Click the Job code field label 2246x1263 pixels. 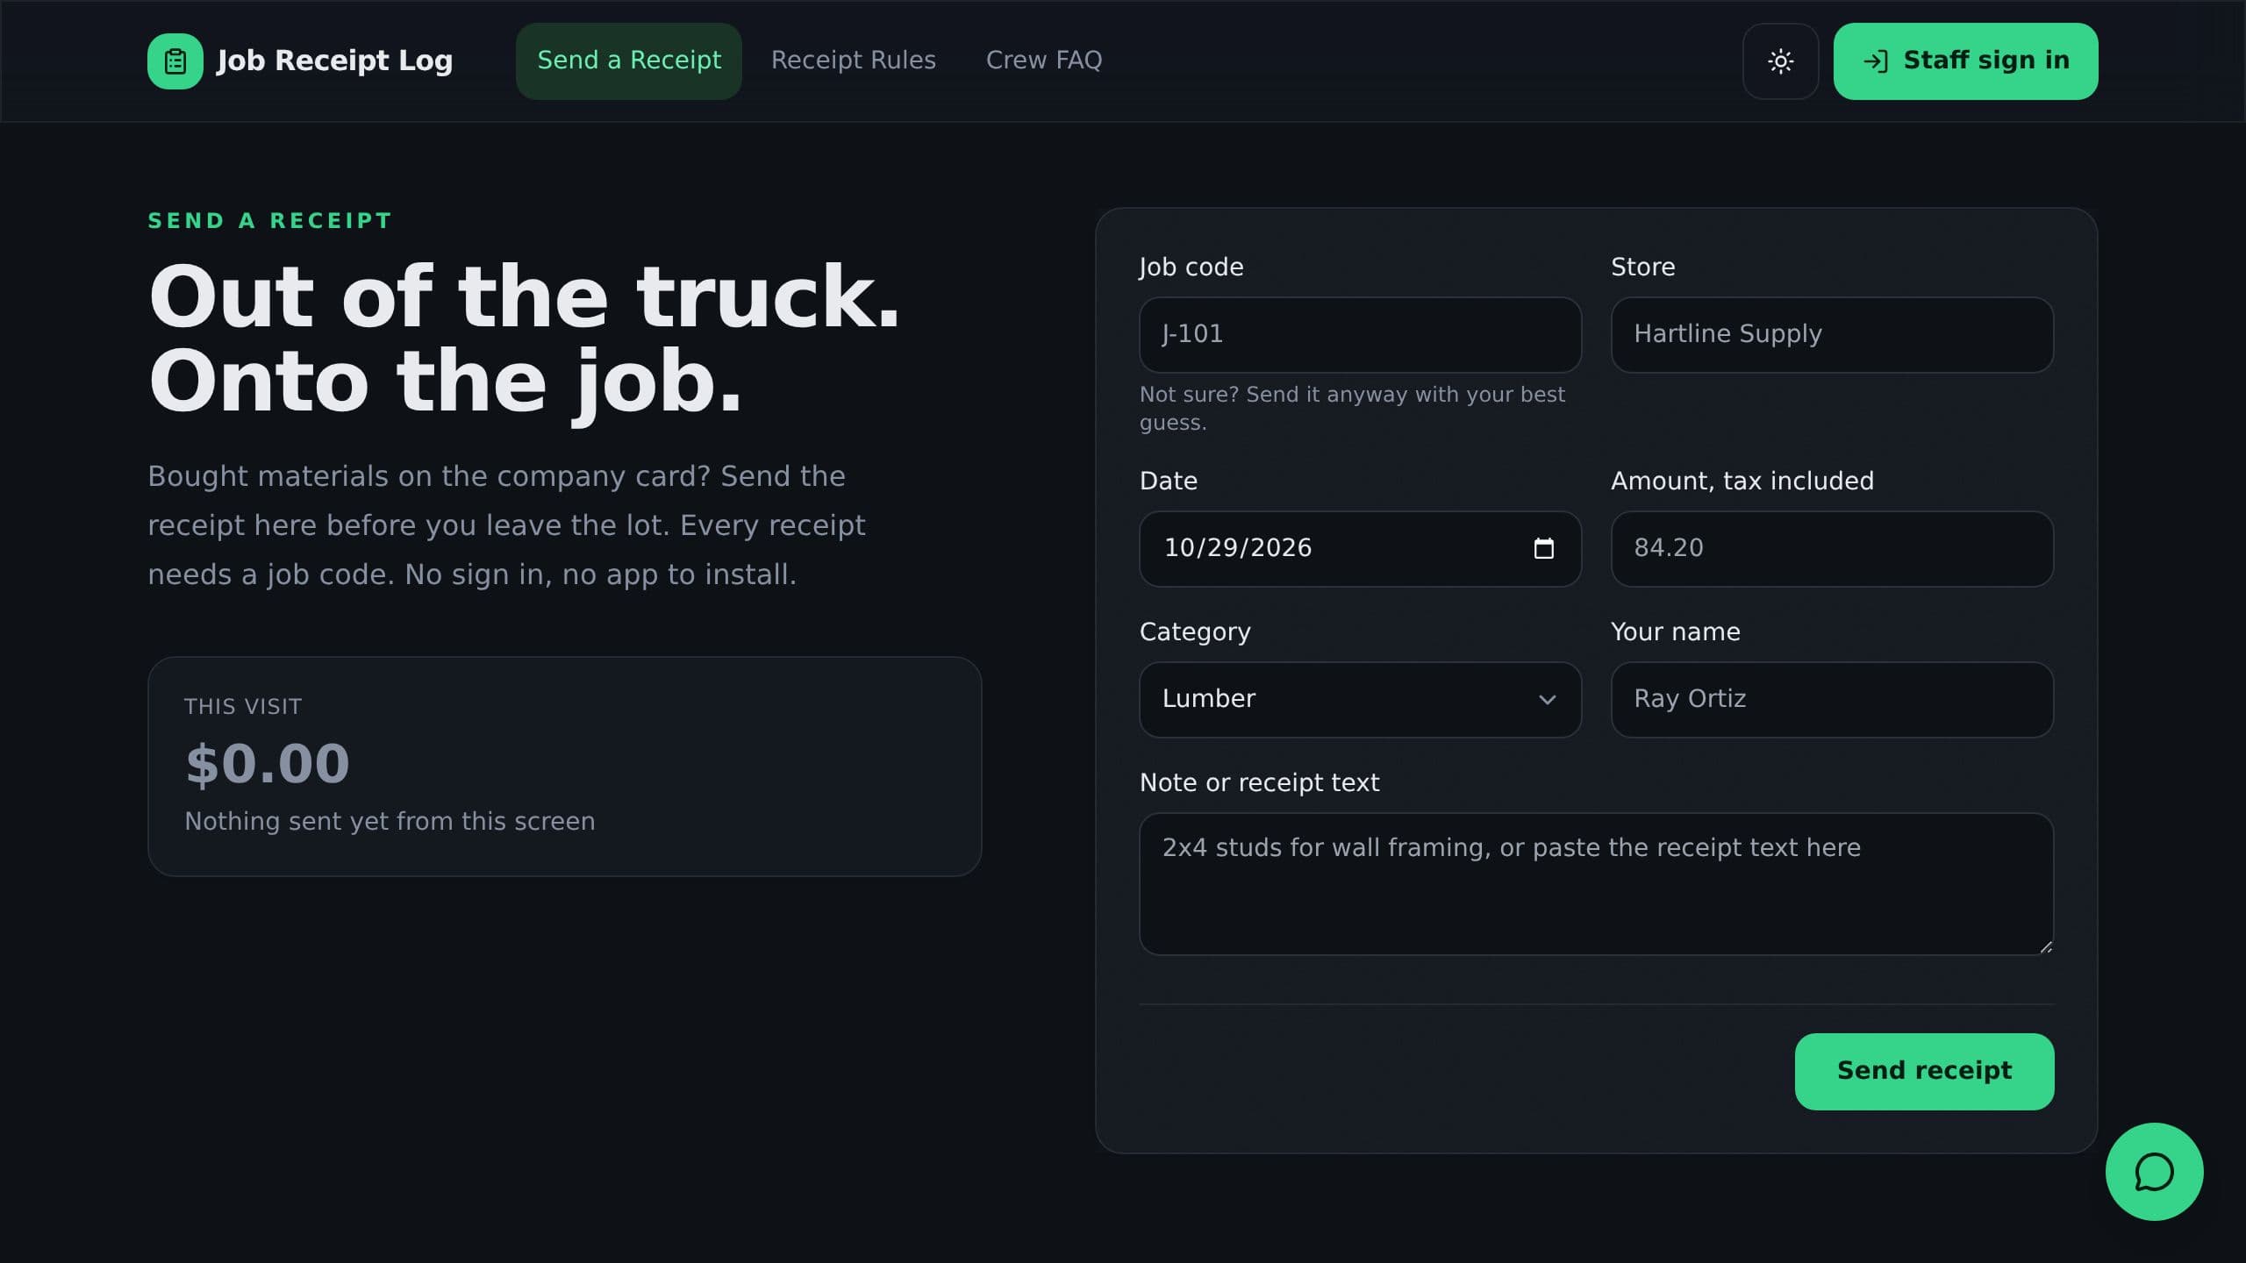coord(1191,268)
